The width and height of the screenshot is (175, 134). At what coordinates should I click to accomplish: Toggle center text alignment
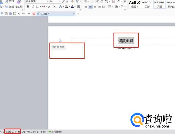tap(90, 7)
